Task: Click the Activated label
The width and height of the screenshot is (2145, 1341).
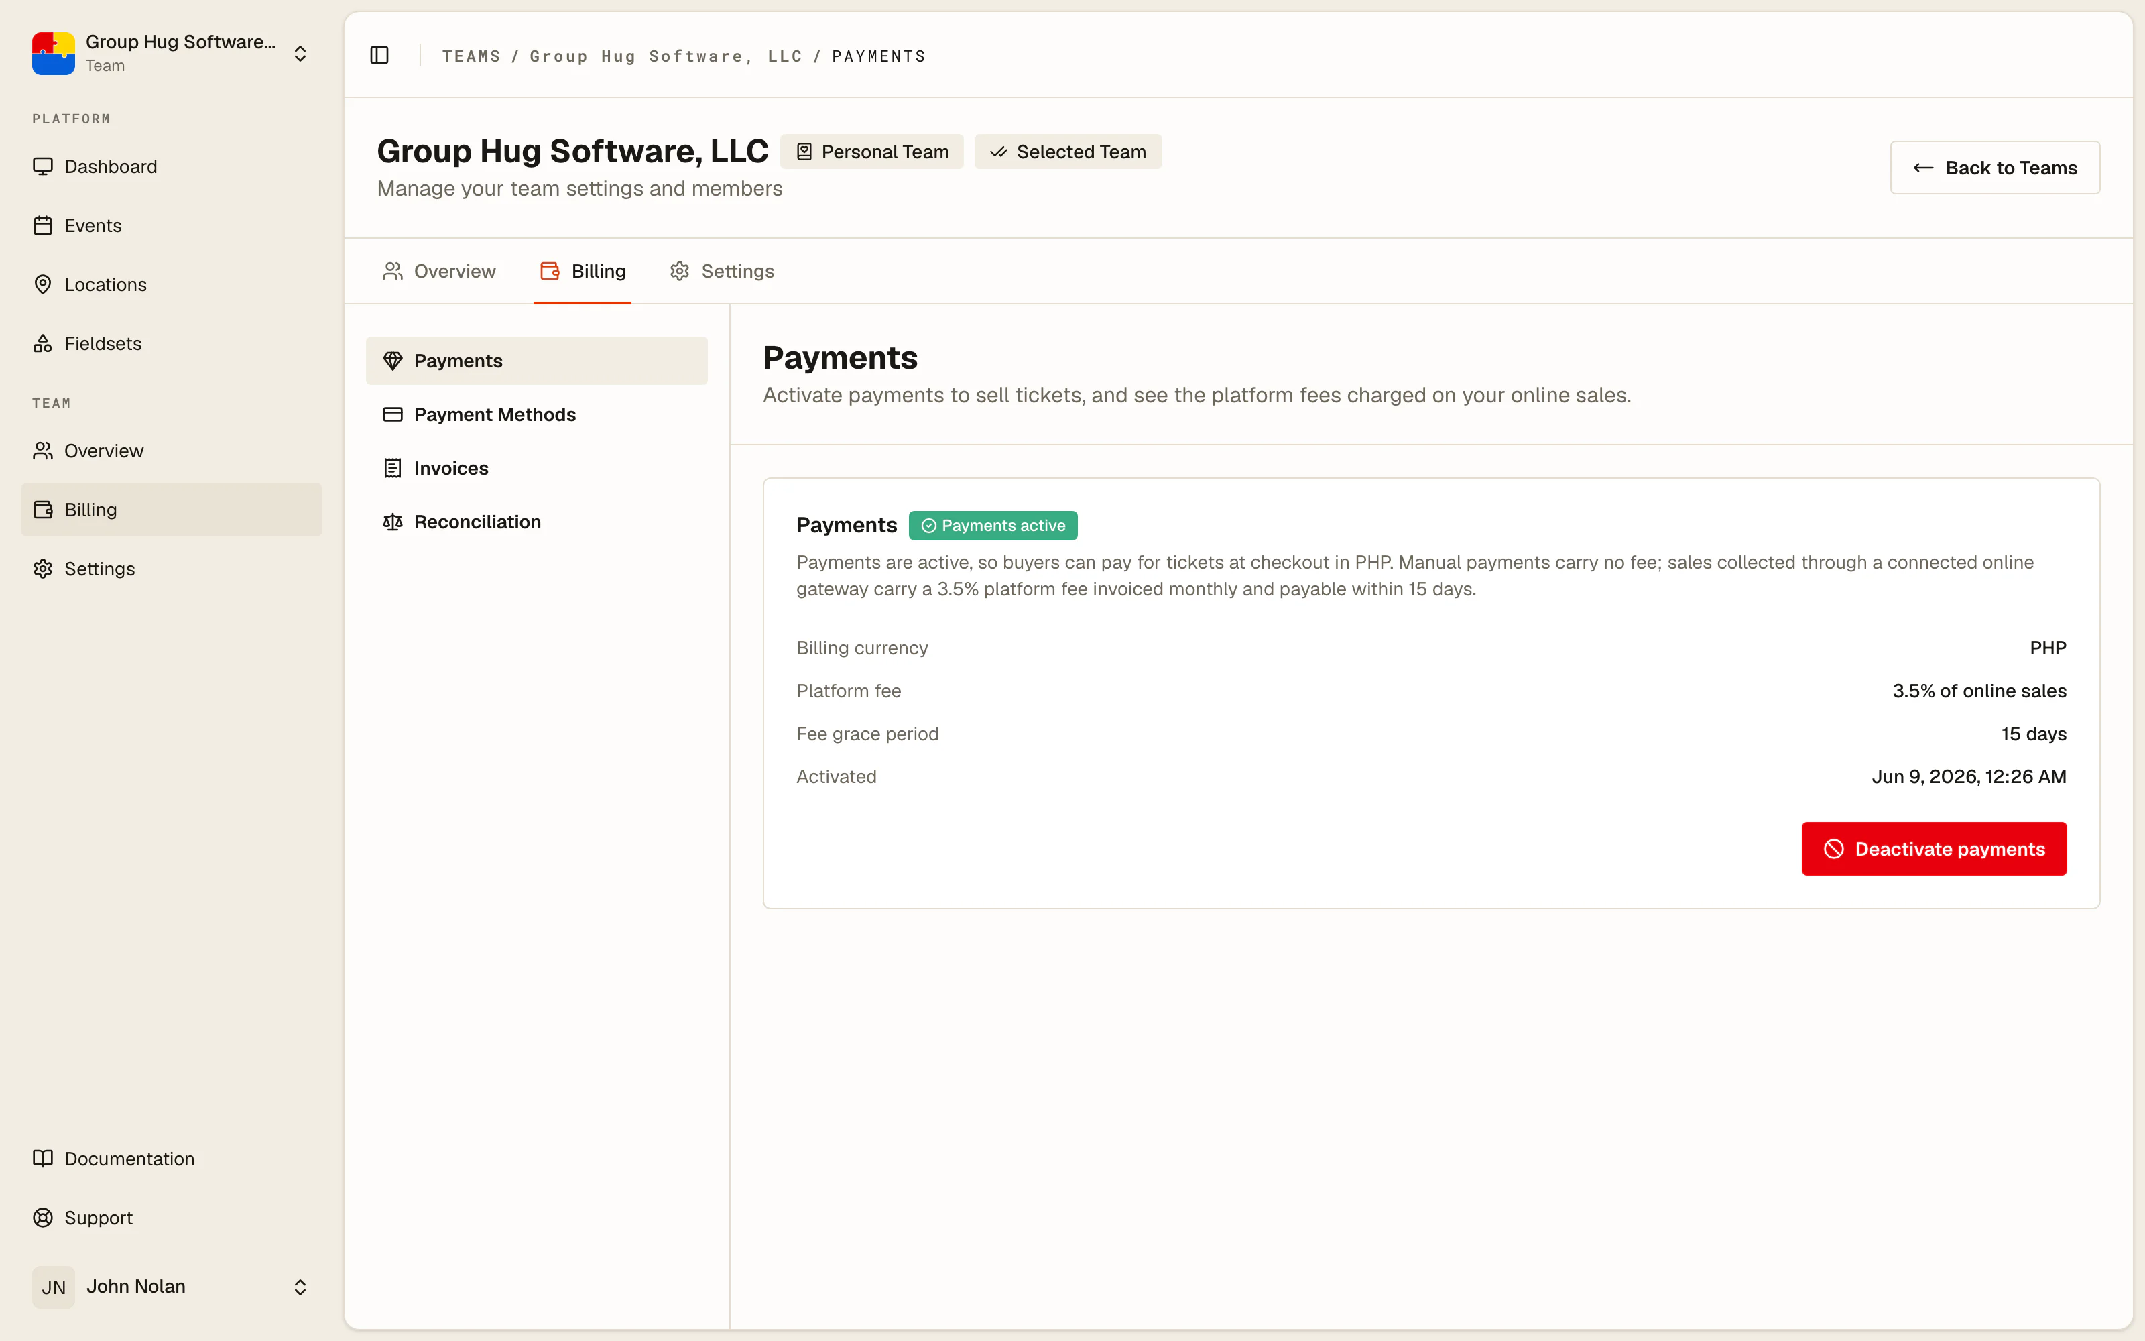Action: (x=836, y=777)
